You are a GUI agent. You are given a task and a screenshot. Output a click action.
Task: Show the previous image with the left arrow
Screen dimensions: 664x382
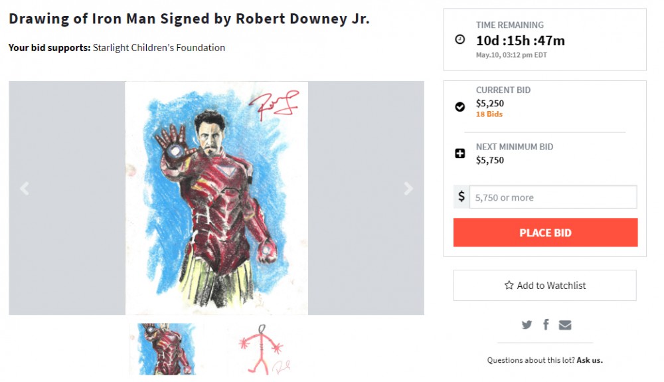pos(25,189)
